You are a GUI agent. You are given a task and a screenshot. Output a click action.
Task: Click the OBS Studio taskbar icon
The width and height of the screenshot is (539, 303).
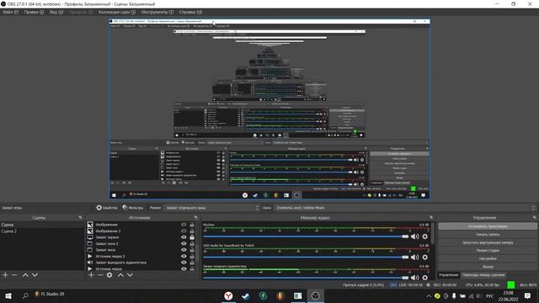315,295
